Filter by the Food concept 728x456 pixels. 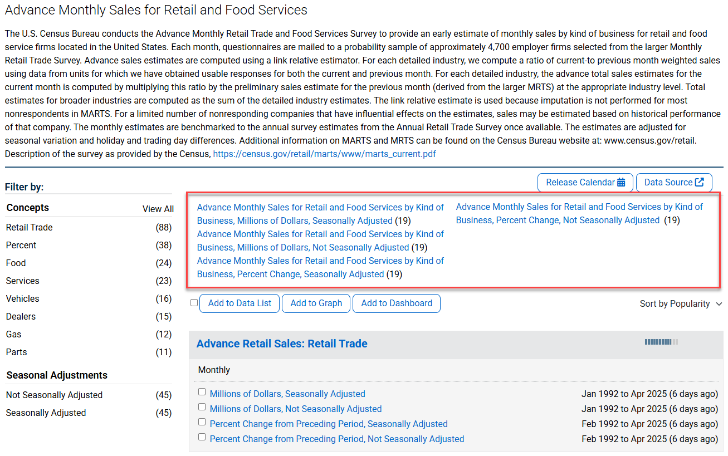[x=16, y=263]
